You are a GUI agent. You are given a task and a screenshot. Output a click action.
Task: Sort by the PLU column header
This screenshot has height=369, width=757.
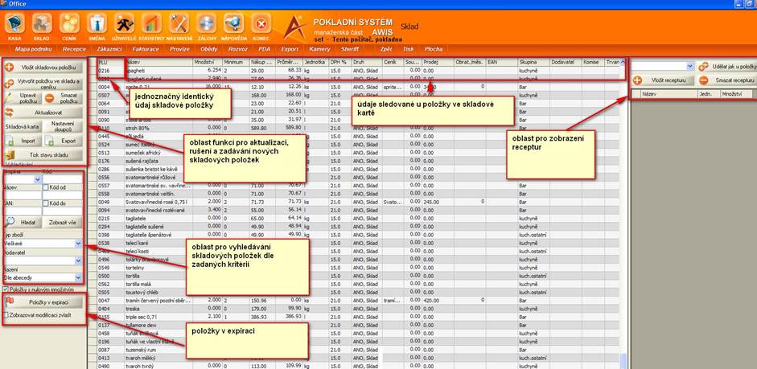click(x=110, y=62)
